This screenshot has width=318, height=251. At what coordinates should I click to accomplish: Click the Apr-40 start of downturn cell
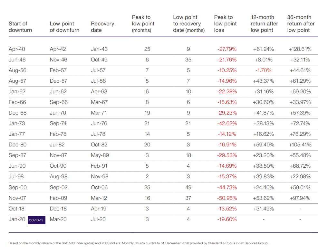tap(17, 49)
